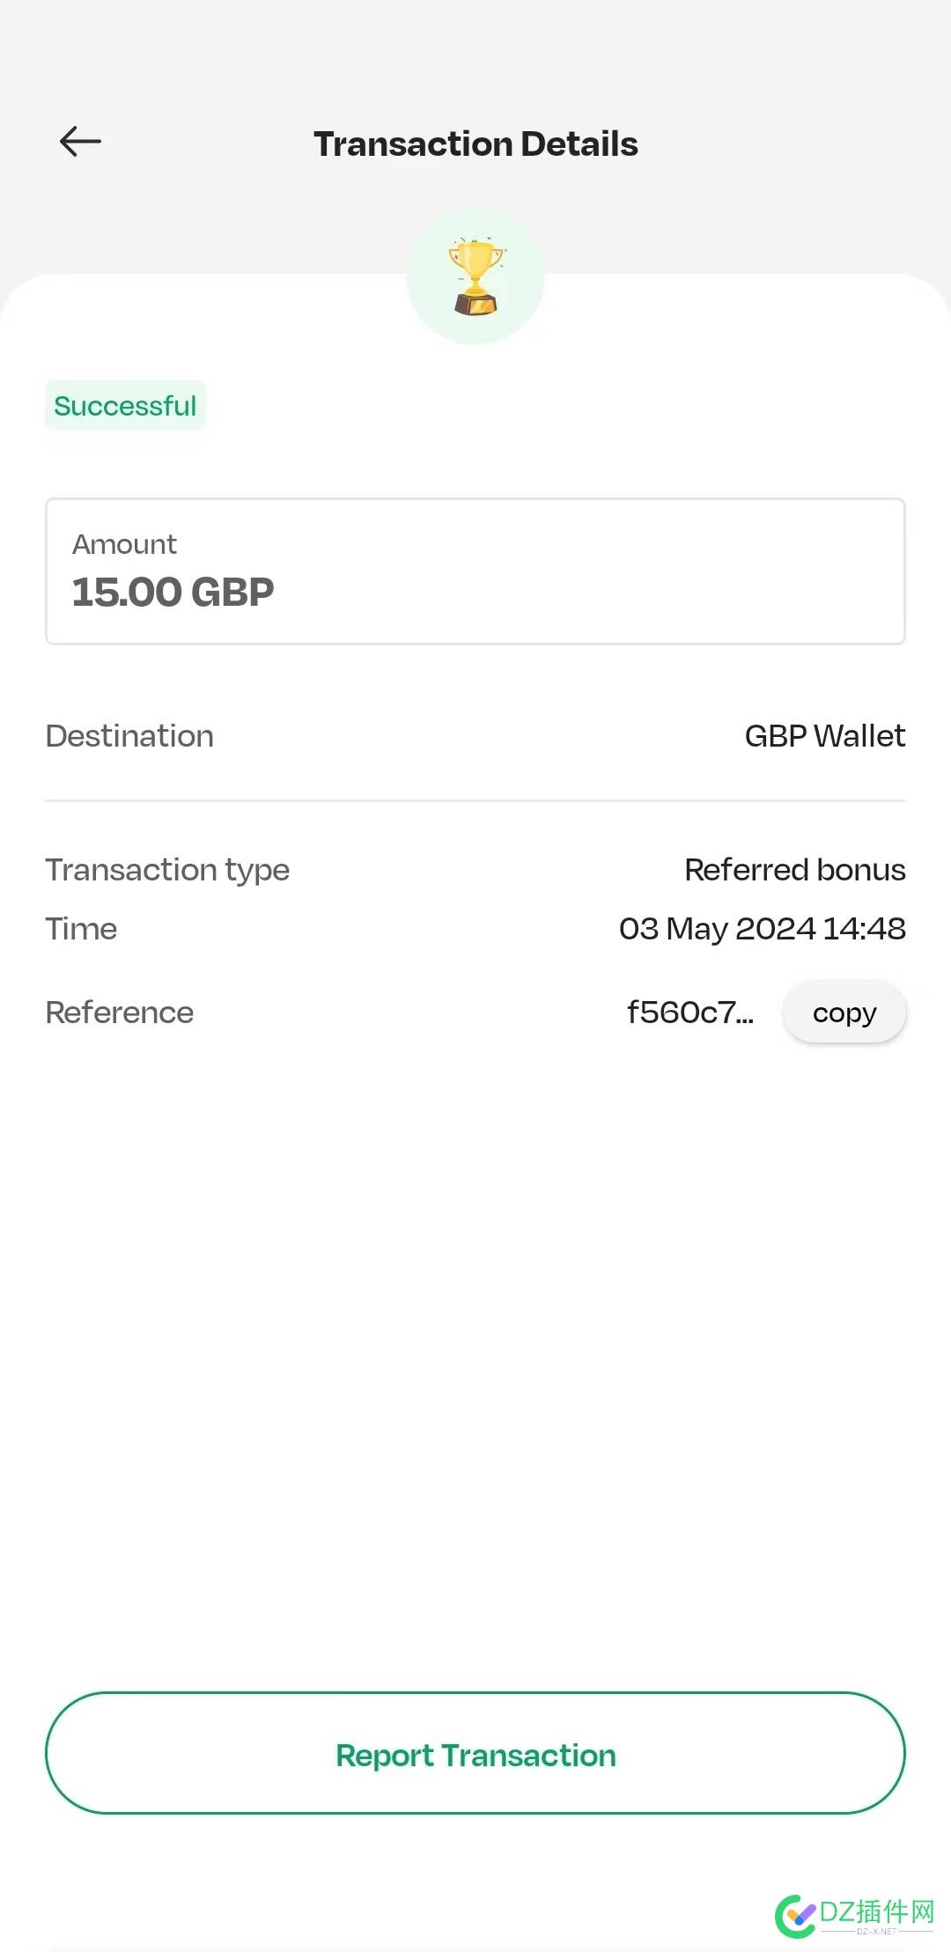Tap the GBP Wallet destination value
Viewport: 951px width, 1952px height.
click(x=825, y=736)
